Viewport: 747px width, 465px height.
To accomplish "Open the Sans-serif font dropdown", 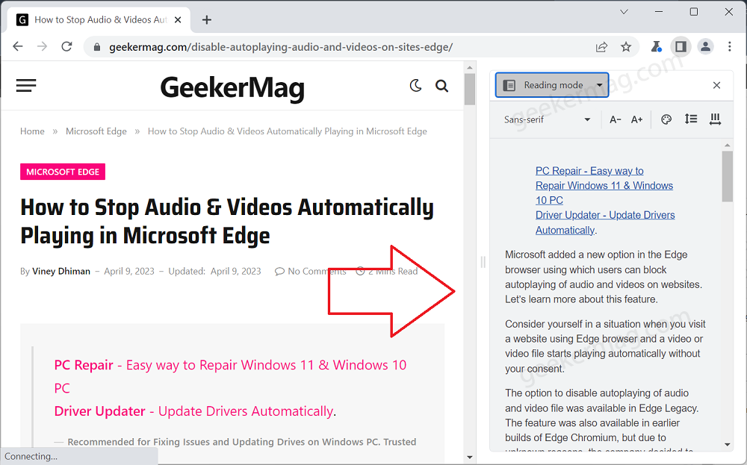I will 548,119.
